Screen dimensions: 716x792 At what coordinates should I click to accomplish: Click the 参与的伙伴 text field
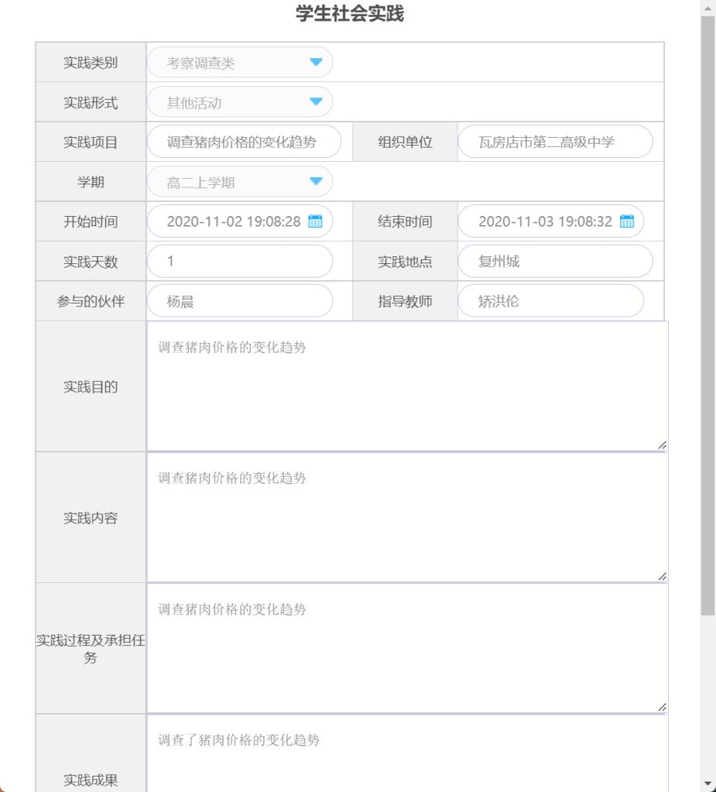(239, 301)
